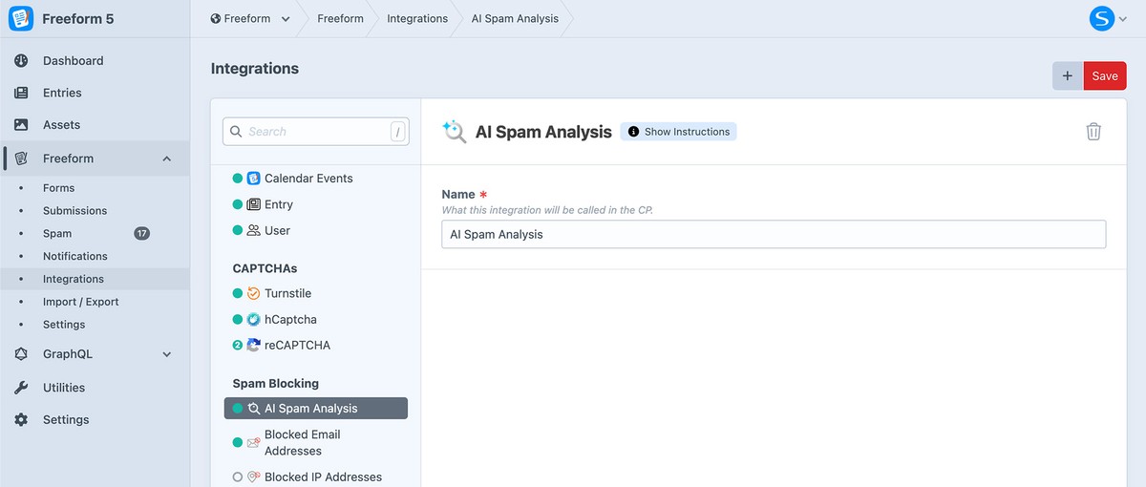Click the Assets image icon
Screen dimensions: 1146x487
21,125
